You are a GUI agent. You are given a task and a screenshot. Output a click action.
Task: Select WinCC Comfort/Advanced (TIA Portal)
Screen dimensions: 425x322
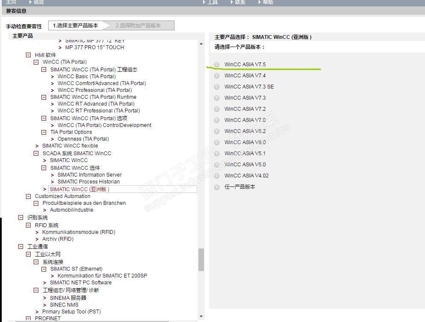(x=102, y=83)
